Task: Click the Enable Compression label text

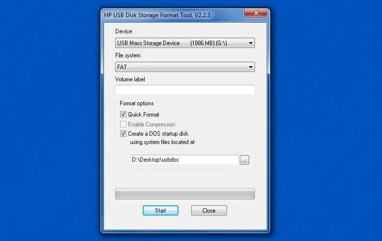Action: pyautogui.click(x=152, y=124)
